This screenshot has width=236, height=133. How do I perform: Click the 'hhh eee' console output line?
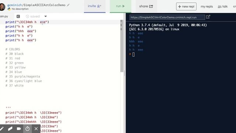click(x=136, y=41)
